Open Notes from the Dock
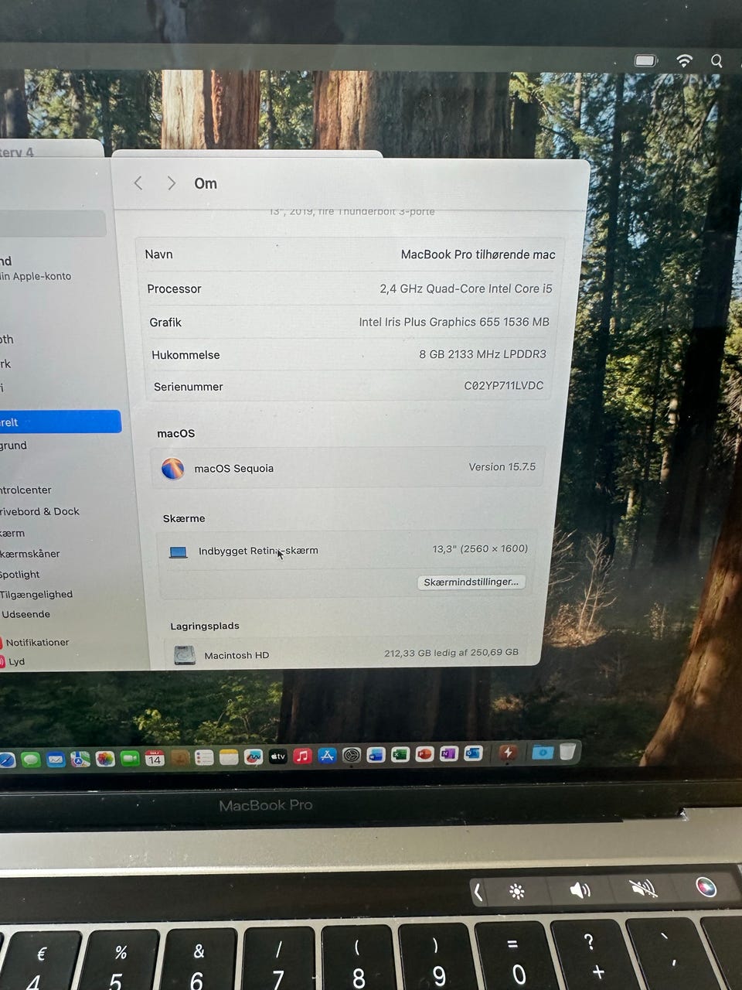The image size is (742, 990). coord(229,757)
